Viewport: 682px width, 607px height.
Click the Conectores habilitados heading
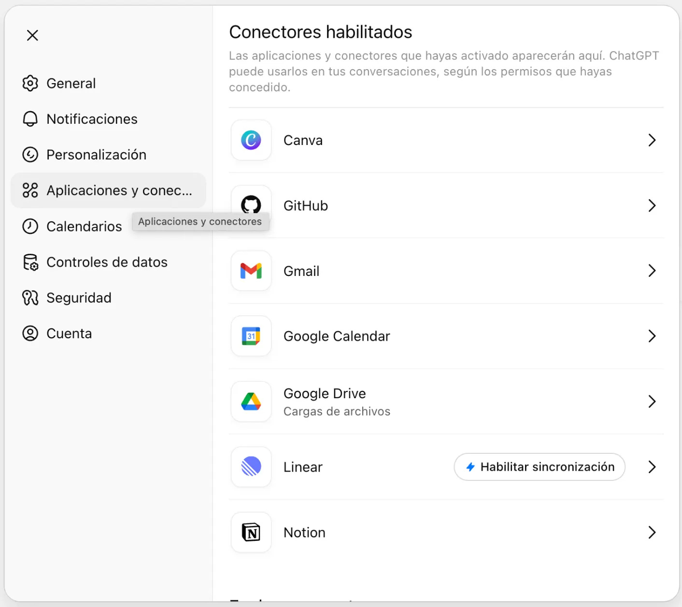[x=321, y=32]
